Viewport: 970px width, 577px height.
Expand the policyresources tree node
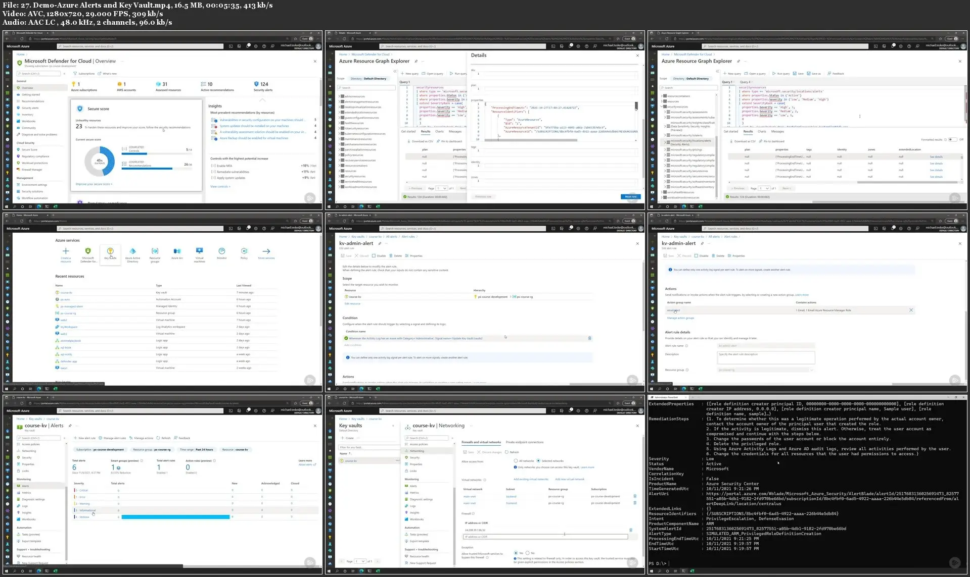click(339, 155)
